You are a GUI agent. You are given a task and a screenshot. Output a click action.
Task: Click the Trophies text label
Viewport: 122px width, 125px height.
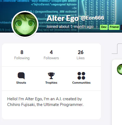coord(51,83)
